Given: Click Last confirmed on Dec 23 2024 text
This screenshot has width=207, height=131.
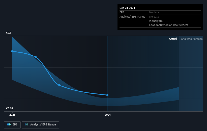Looking at the screenshot, I should point(169,25).
